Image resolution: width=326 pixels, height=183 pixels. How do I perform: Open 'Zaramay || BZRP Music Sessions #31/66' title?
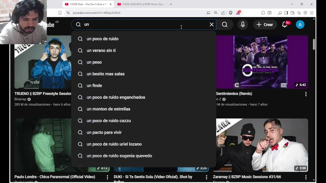coord(247,177)
